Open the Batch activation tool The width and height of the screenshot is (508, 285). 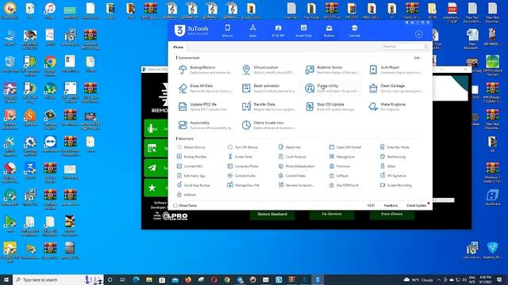268,88
